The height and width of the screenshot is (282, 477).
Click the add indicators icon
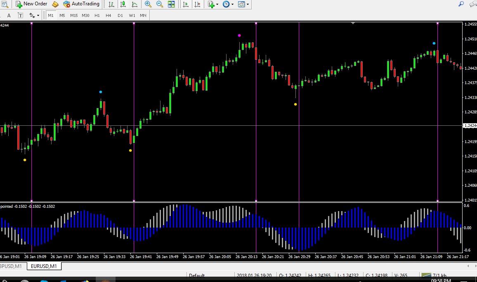[x=211, y=4]
